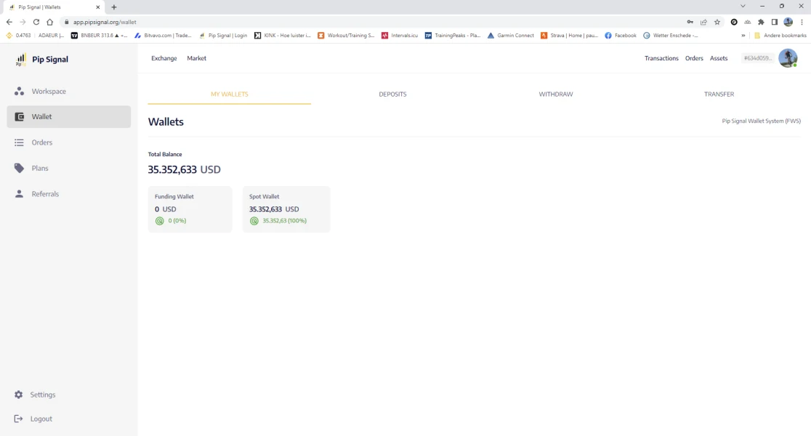This screenshot has width=811, height=436.
Task: Open the Facebook bookmark
Action: (x=621, y=36)
